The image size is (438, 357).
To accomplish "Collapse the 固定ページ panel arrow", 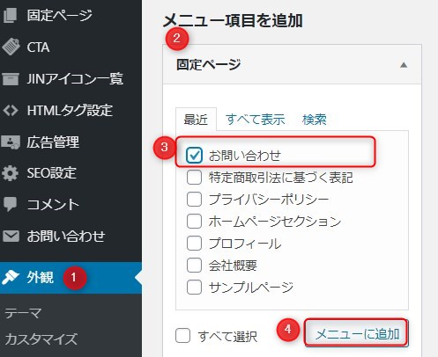I will pyautogui.click(x=404, y=65).
